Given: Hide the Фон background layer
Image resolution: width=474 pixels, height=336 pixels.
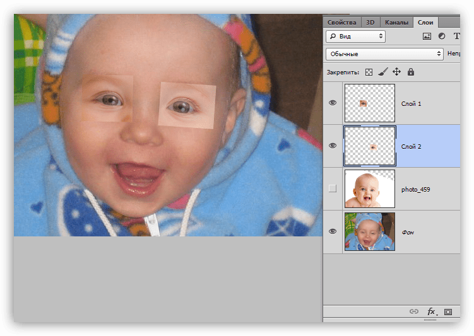Looking at the screenshot, I should (x=333, y=231).
